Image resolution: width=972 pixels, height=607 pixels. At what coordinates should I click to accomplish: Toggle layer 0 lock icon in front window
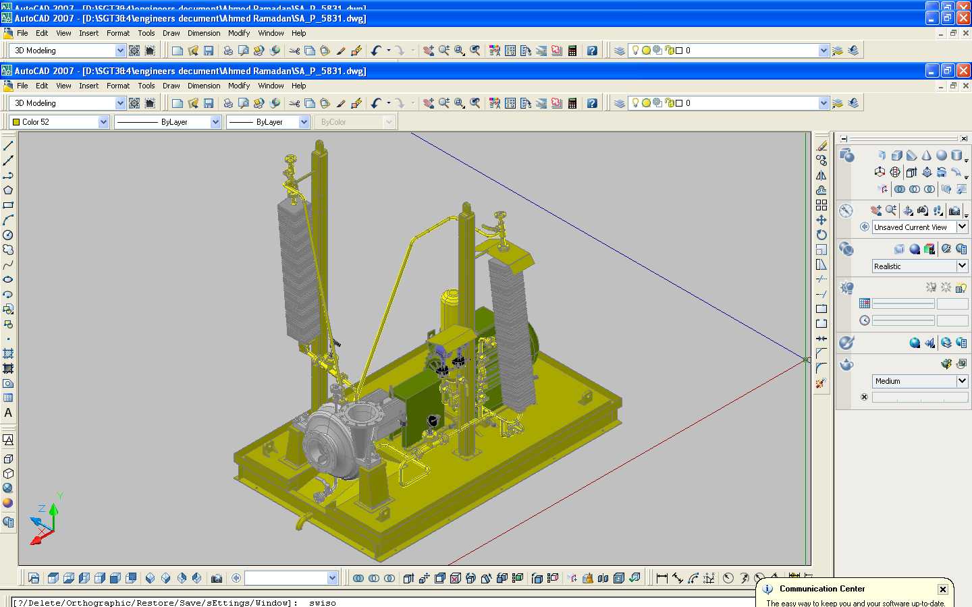point(669,103)
